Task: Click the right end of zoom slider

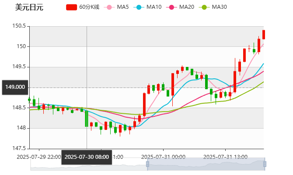Action: [x=264, y=164]
